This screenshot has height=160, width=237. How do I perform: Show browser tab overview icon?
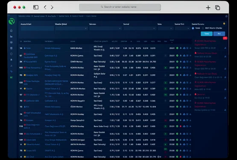tap(217, 8)
